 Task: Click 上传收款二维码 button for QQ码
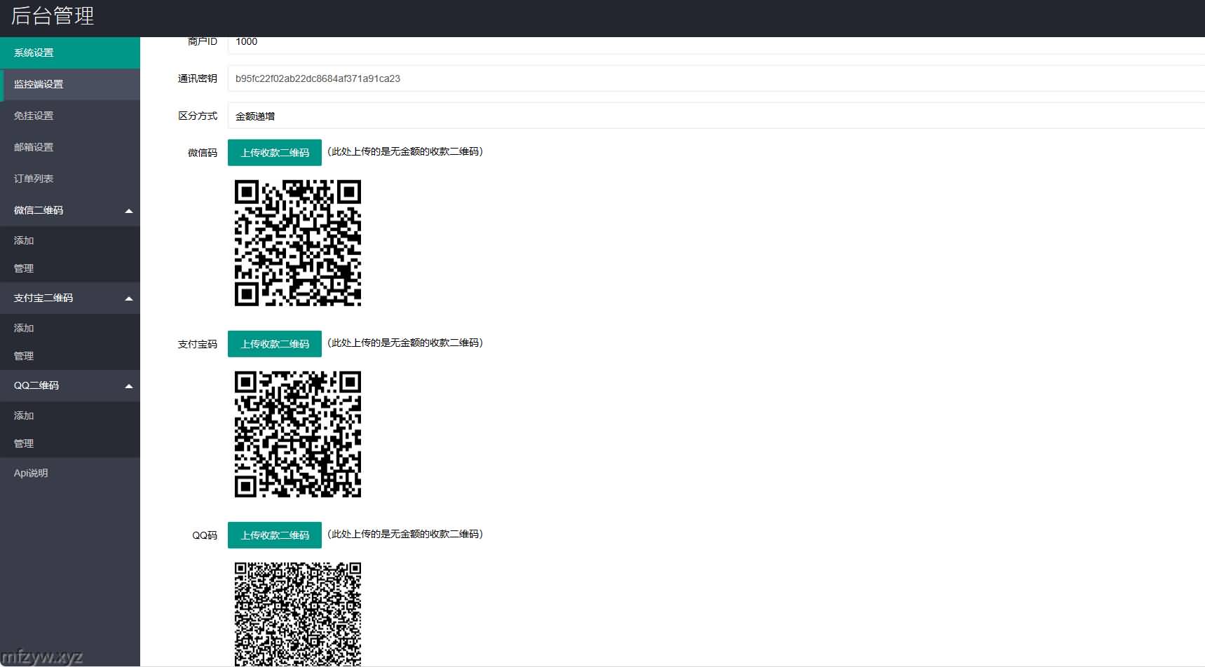point(275,535)
